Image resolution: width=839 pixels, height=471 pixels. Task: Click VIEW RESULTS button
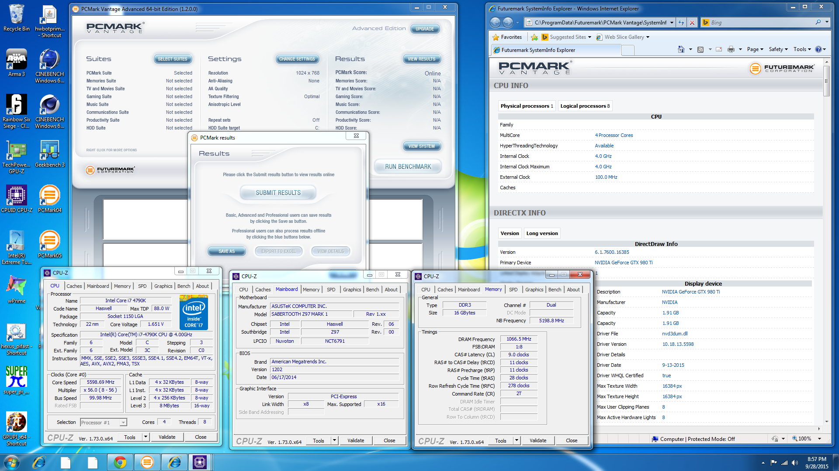tap(422, 59)
